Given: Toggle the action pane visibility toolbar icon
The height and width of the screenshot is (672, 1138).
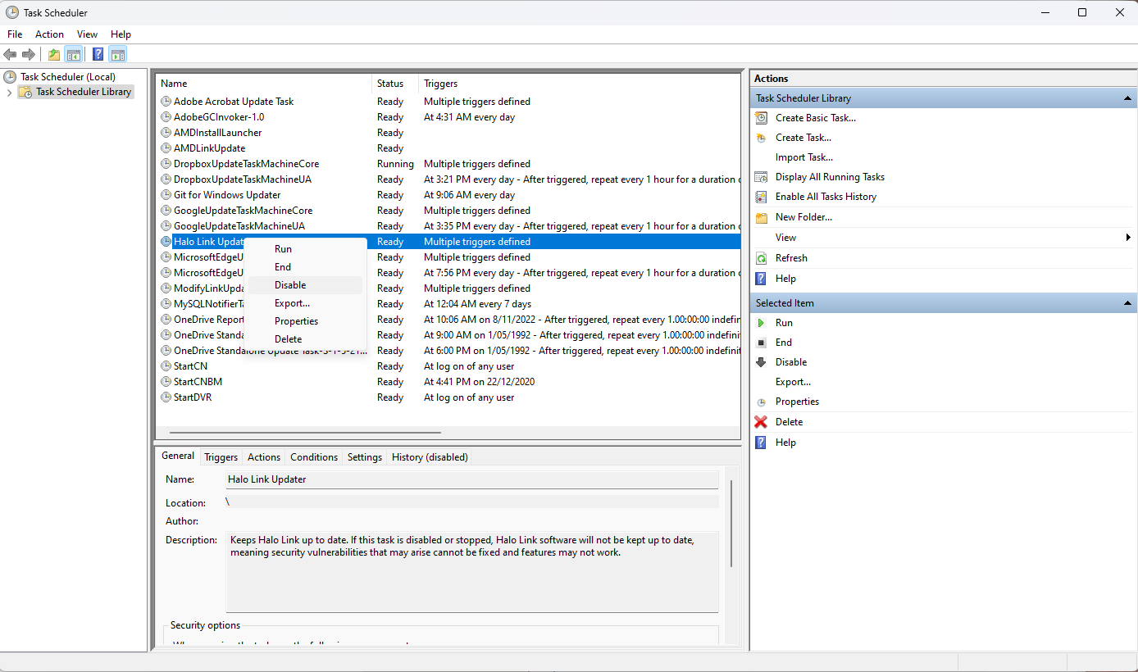Looking at the screenshot, I should (x=118, y=54).
